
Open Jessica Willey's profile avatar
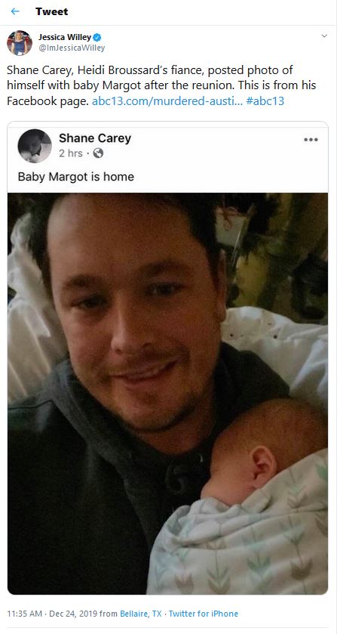point(20,42)
